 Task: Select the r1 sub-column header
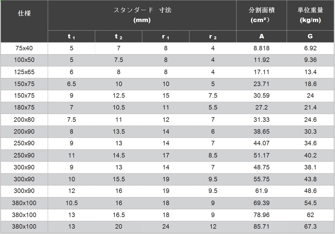(x=166, y=37)
